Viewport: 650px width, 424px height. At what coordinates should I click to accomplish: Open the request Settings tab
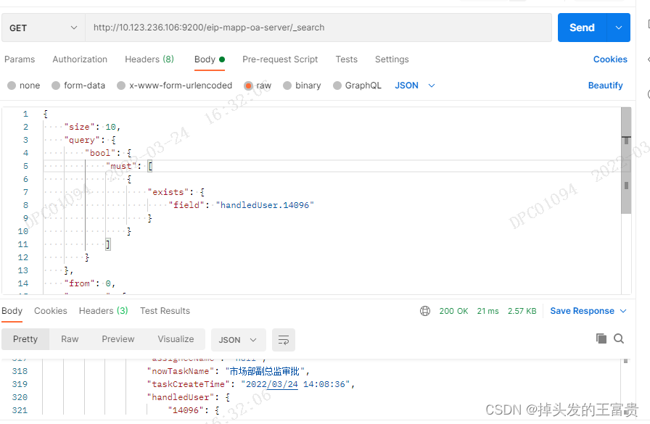coord(392,59)
